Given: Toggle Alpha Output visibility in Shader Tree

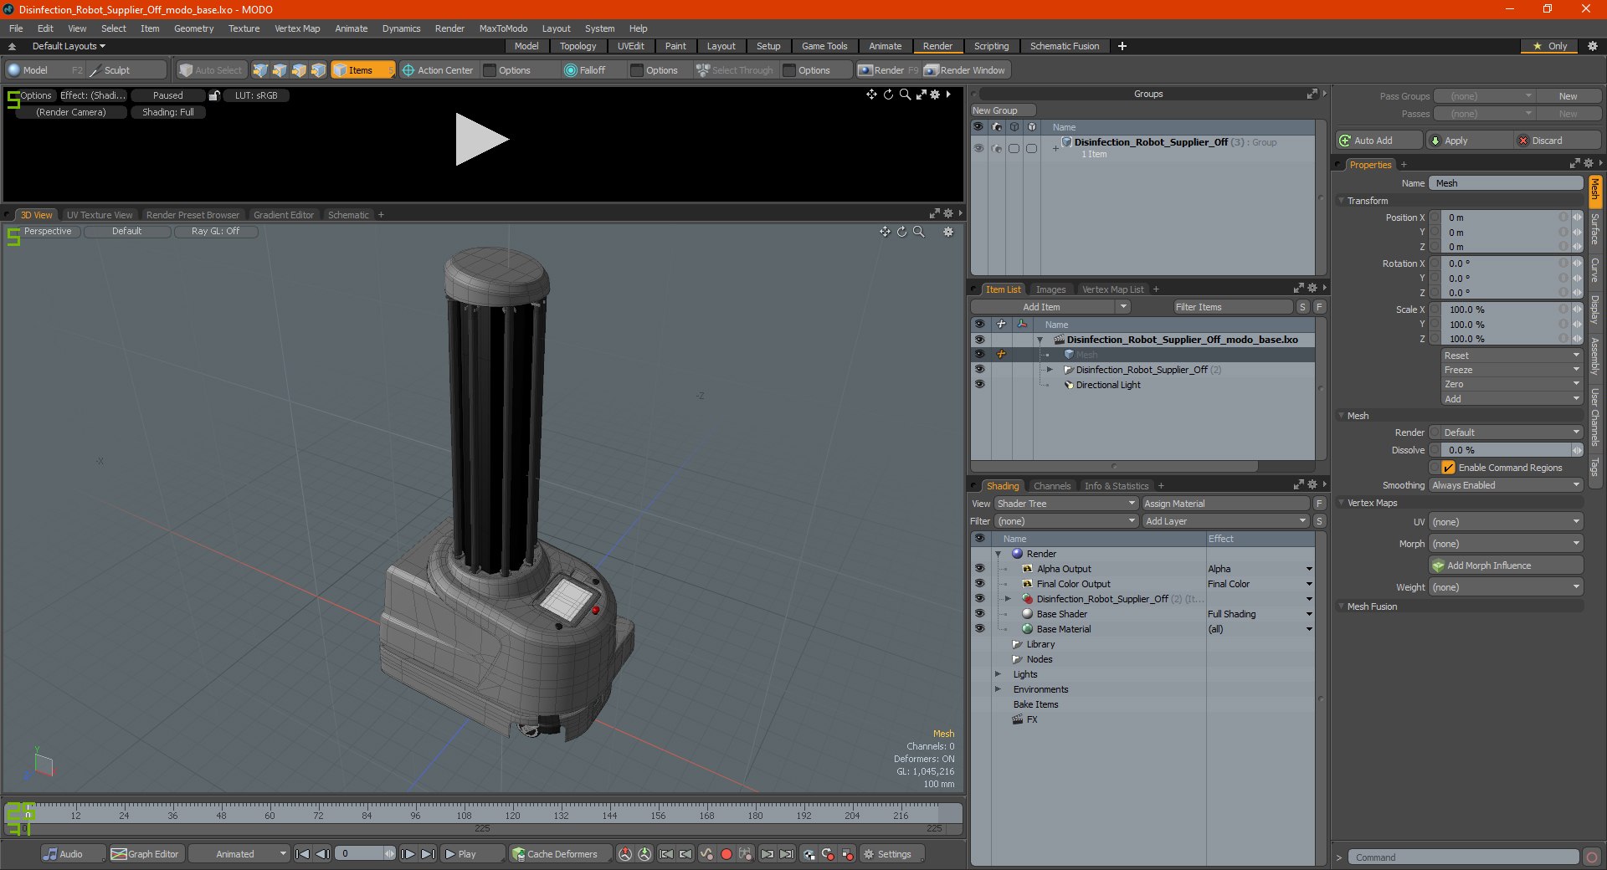Looking at the screenshot, I should coord(979,568).
